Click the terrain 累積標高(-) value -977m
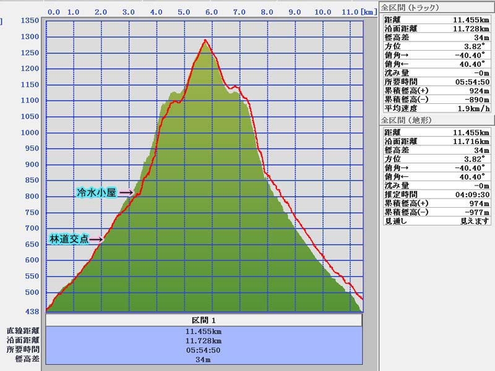The image size is (495, 371). tap(476, 212)
